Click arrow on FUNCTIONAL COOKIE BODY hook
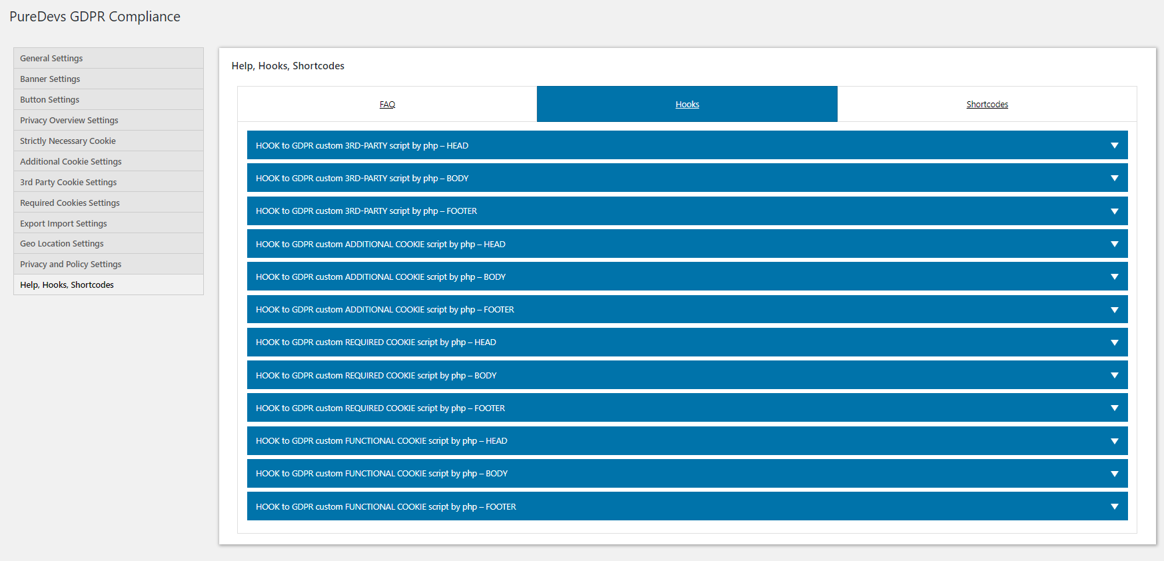This screenshot has width=1164, height=561. coord(1114,474)
